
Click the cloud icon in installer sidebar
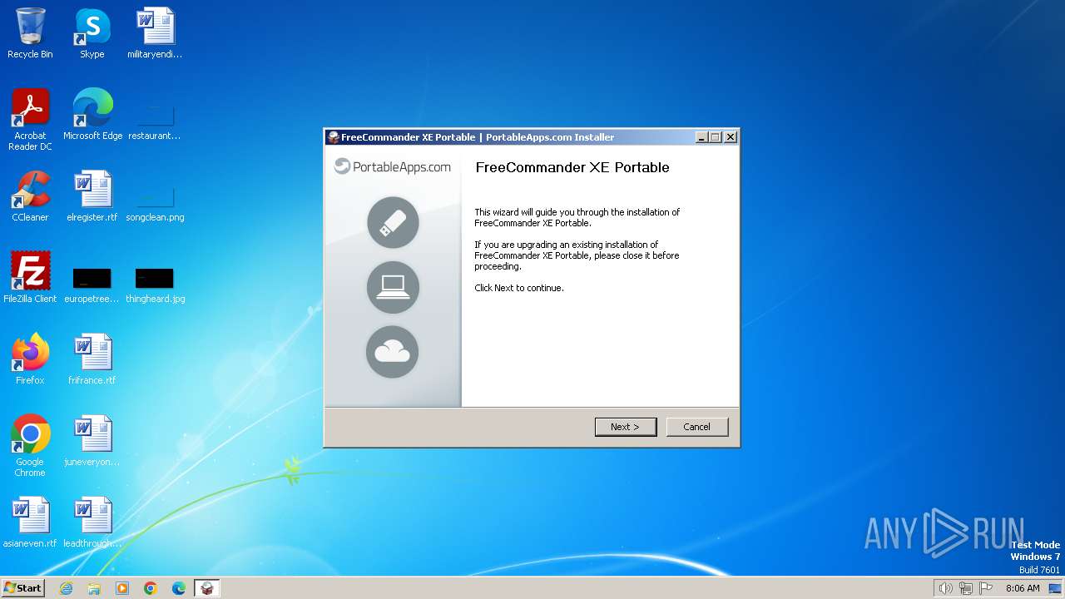(393, 352)
